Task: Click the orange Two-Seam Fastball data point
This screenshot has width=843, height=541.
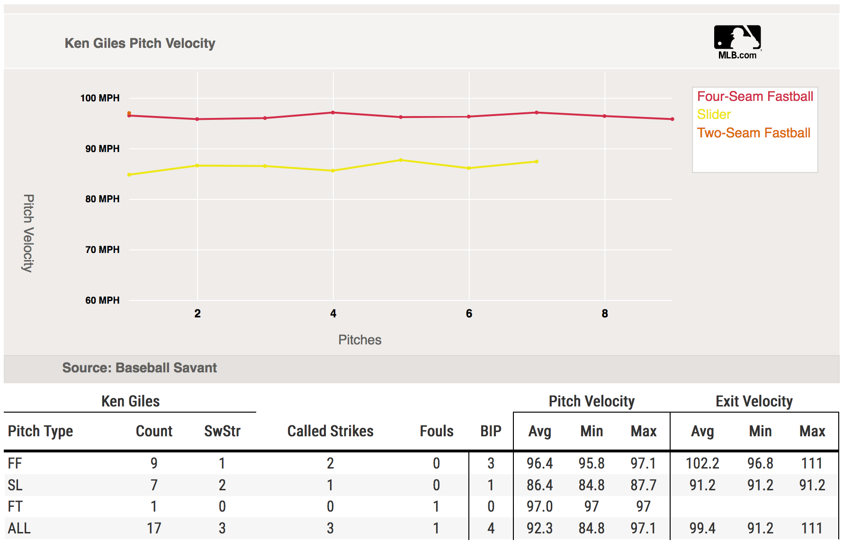Action: pos(129,113)
